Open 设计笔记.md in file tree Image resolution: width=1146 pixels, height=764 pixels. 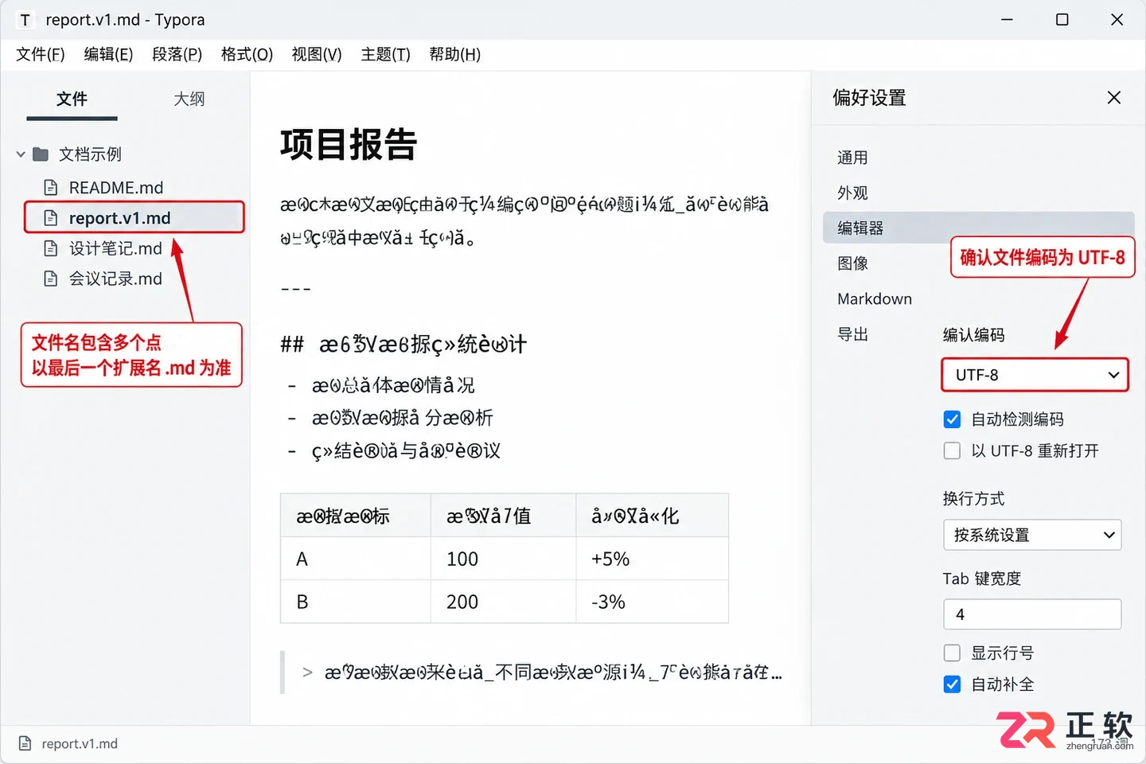tap(115, 248)
